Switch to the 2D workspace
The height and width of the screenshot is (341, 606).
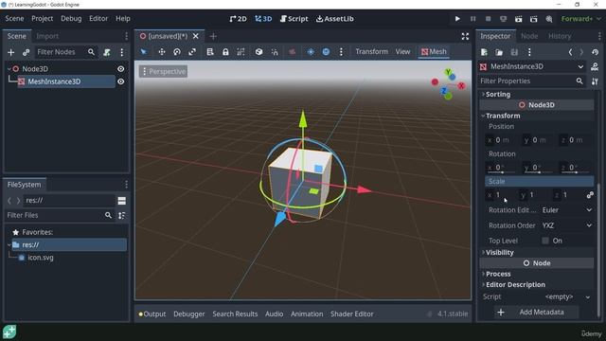click(x=238, y=19)
